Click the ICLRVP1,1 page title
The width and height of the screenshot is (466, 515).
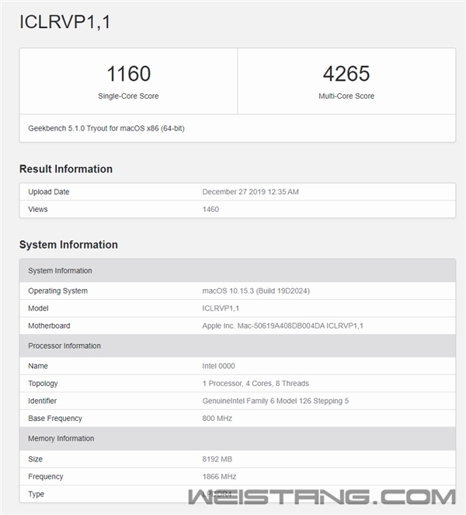pyautogui.click(x=65, y=22)
